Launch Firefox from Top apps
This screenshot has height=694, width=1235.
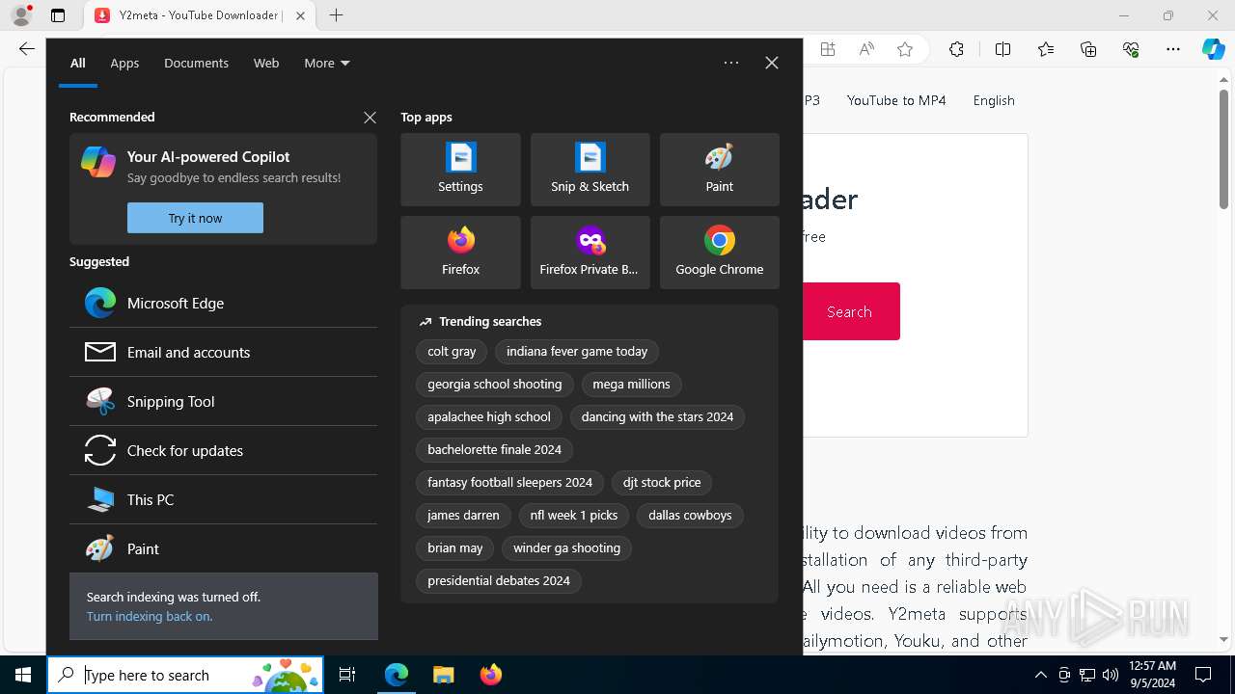click(460, 253)
